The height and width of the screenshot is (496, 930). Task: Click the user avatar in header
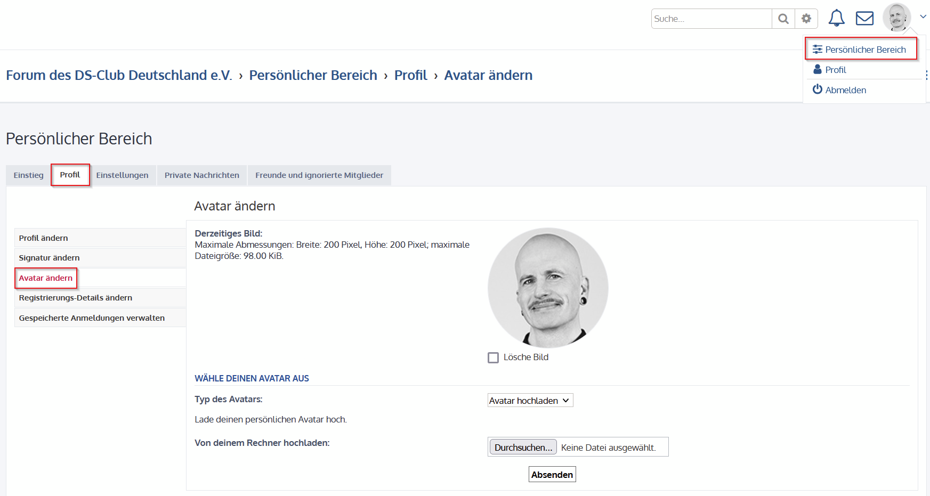(896, 17)
